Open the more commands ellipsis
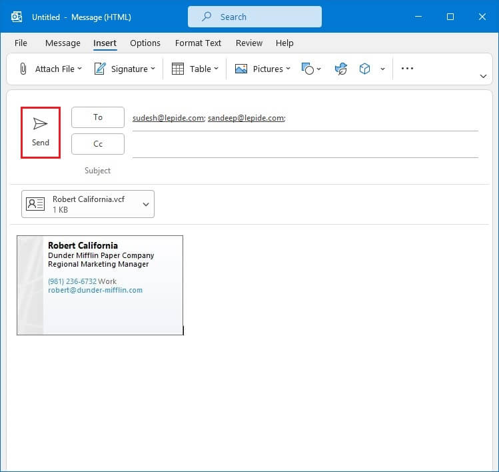The image size is (499, 472). coord(407,69)
